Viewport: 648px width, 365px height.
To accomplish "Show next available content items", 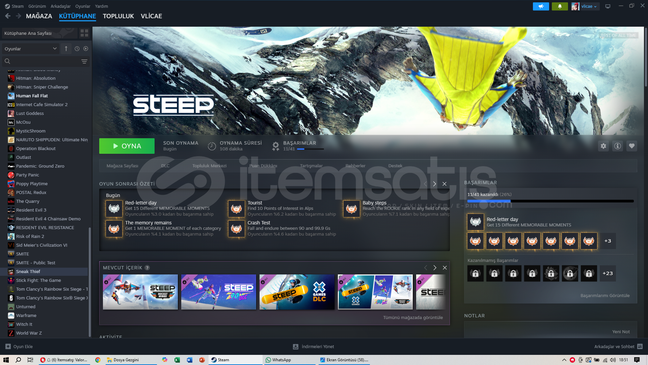I will click(x=435, y=268).
